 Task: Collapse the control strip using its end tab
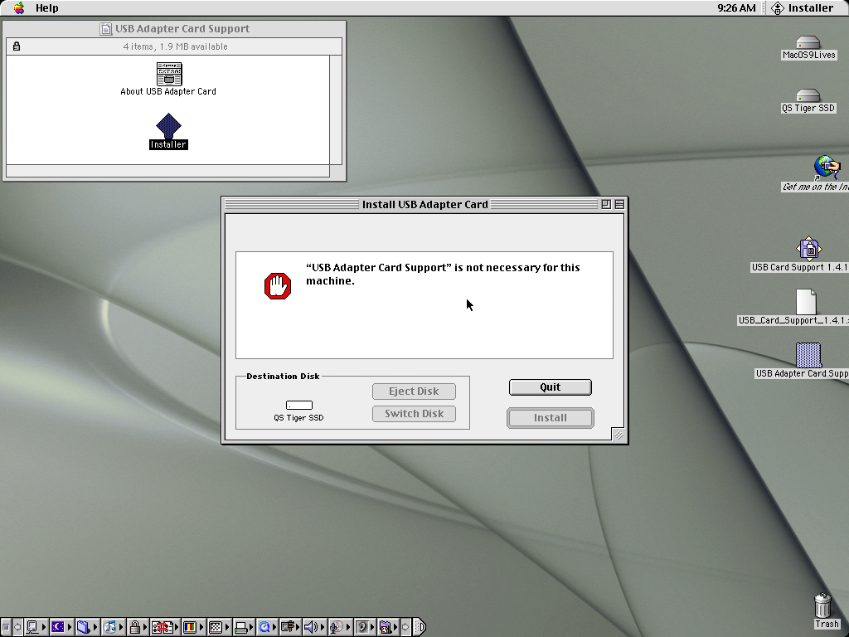420,627
